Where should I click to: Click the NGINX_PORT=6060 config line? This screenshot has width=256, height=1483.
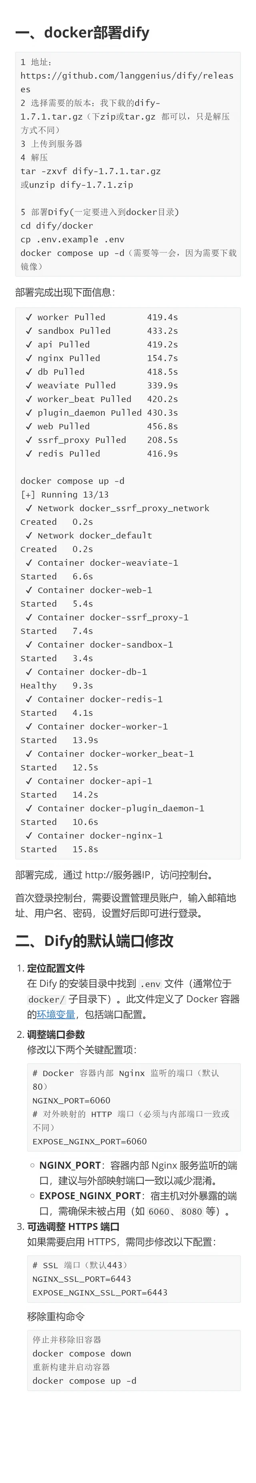tap(71, 1100)
